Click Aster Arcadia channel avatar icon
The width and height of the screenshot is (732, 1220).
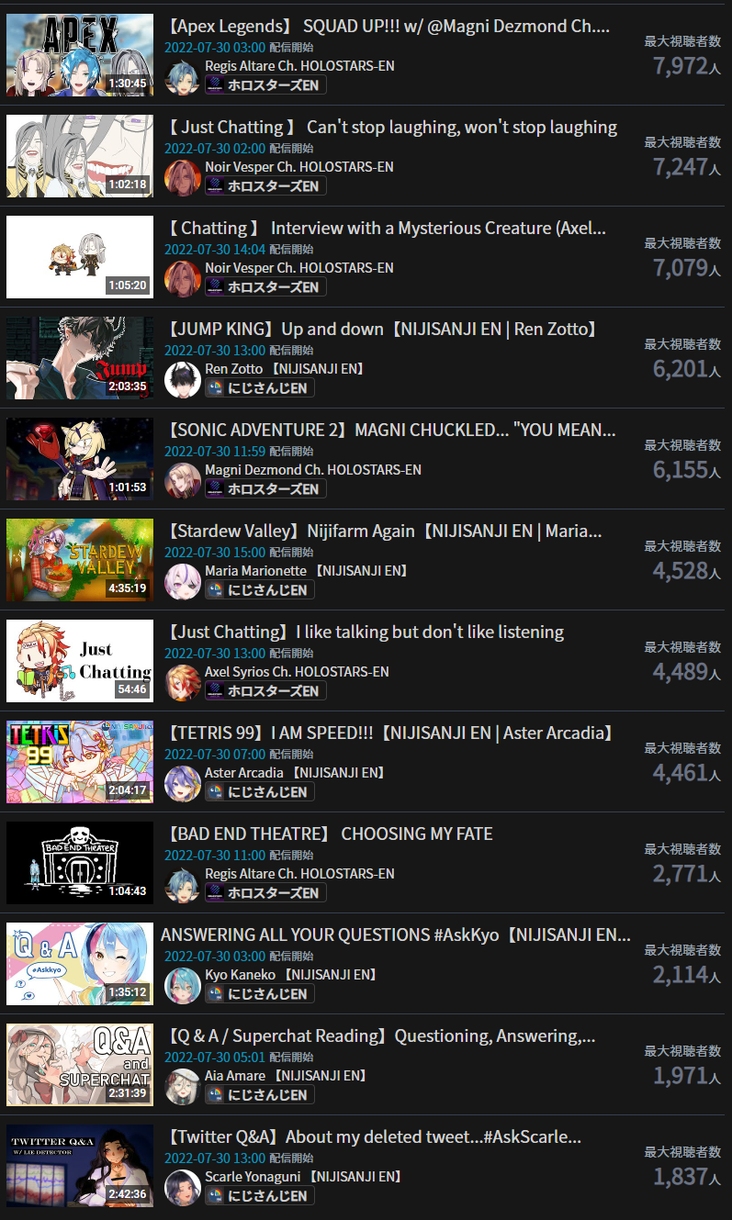pos(183,784)
